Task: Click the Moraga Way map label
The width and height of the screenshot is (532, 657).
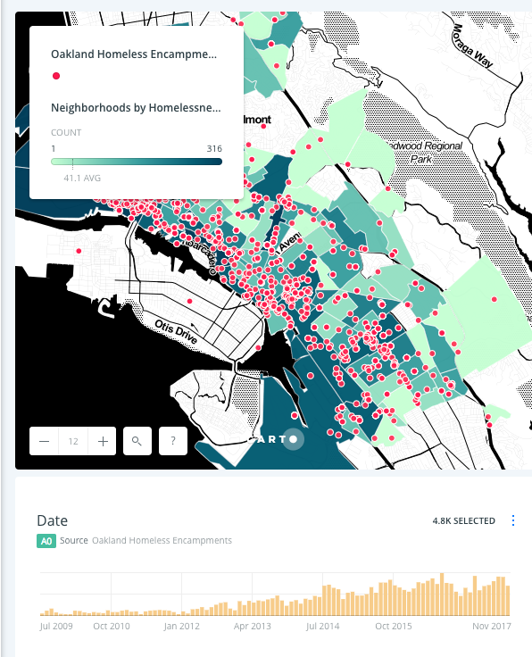Action: pos(472,46)
